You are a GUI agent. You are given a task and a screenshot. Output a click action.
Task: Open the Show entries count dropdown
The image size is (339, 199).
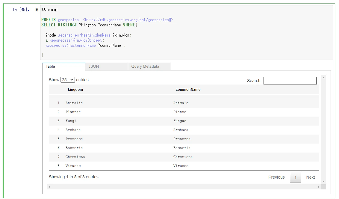[68, 80]
